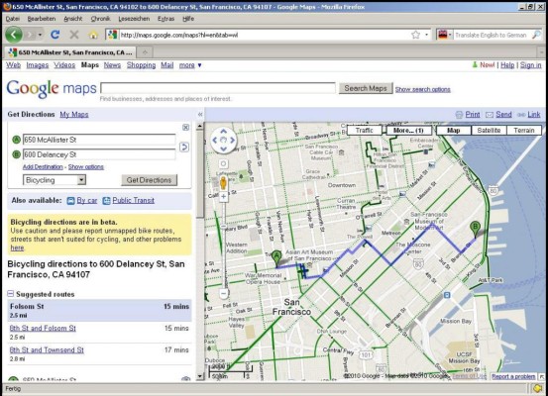Image resolution: width=548 pixels, height=396 pixels.
Task: Zoom in with the plus button
Action: [x=223, y=197]
